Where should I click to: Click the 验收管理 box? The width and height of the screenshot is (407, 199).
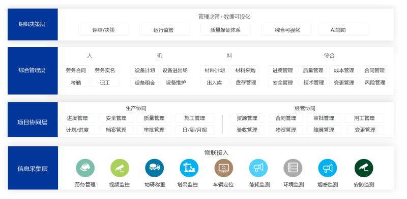pyautogui.click(x=247, y=130)
